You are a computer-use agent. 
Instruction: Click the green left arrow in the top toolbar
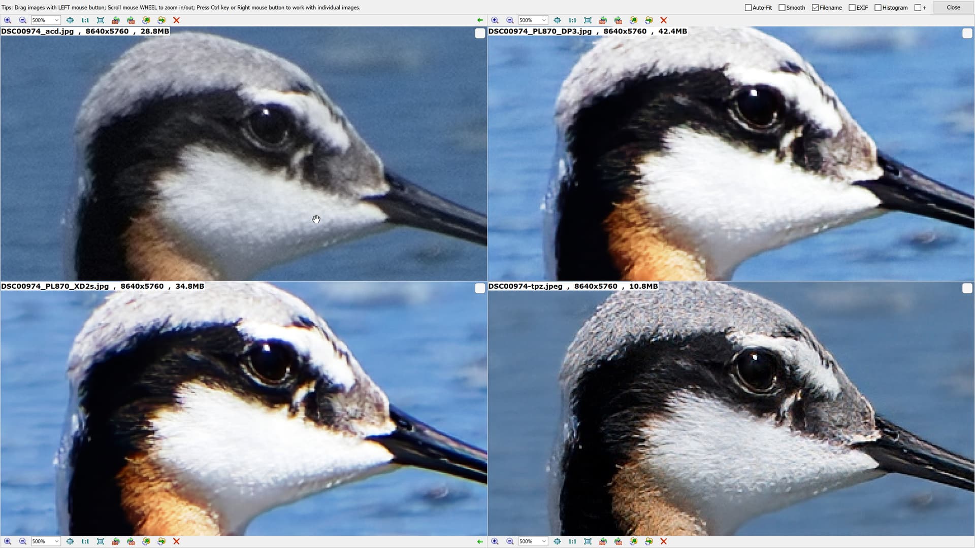[480, 20]
